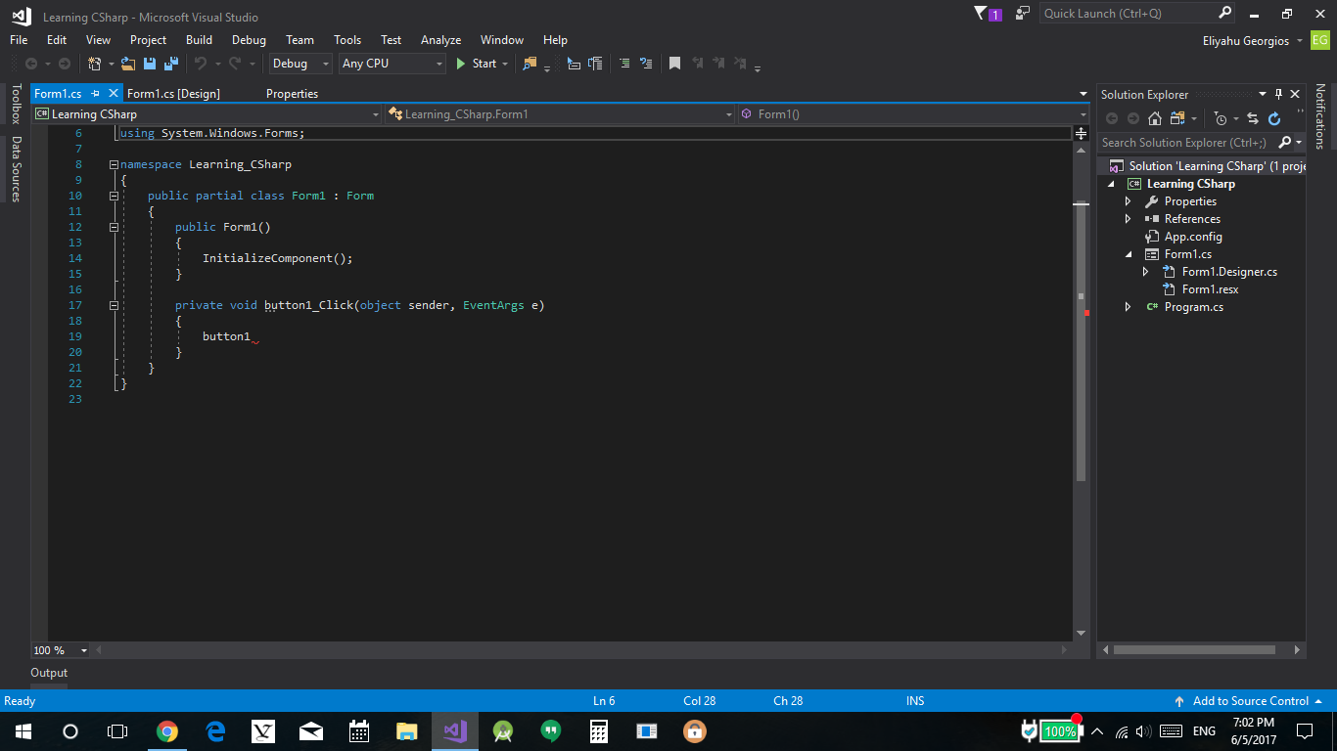Screen dimensions: 1337x751
Task: Open the Any CPU platform dropdown
Action: pos(392,64)
